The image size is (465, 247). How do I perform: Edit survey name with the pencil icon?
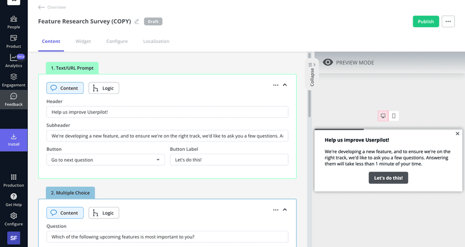point(137,21)
